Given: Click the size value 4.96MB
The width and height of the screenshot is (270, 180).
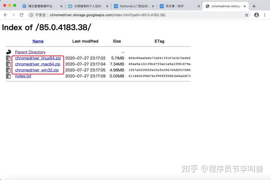Looking at the screenshot, I should (x=117, y=70).
